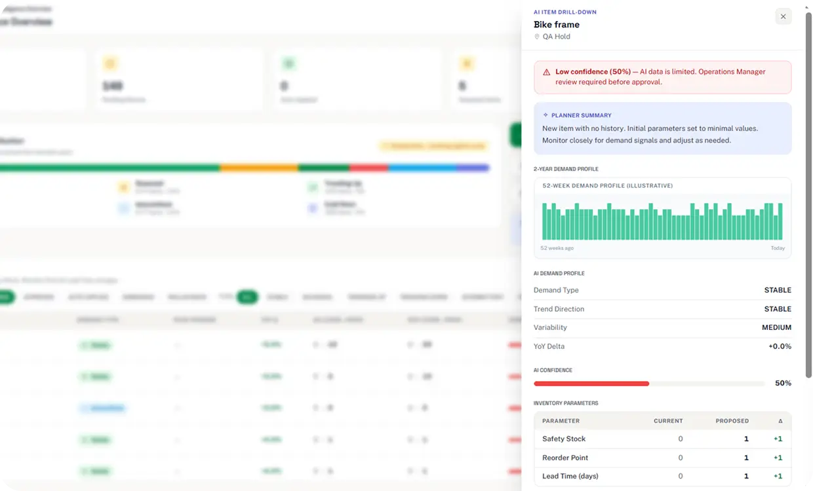Click the "52 weeks ago" axis label
Image resolution: width=813 pixels, height=491 pixels.
tap(557, 248)
